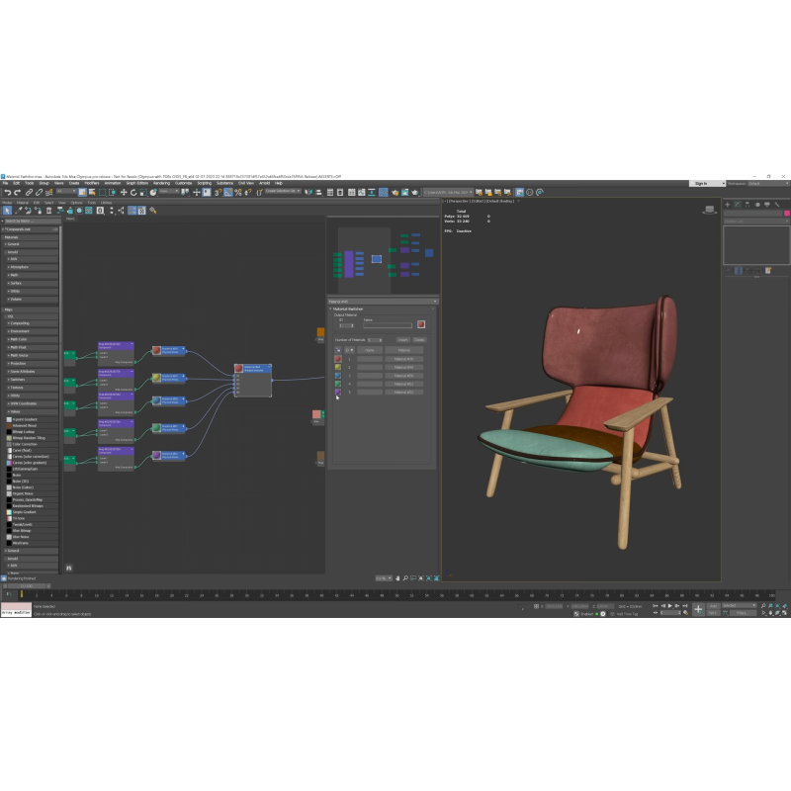Click the pink object color swatch

click(787, 213)
